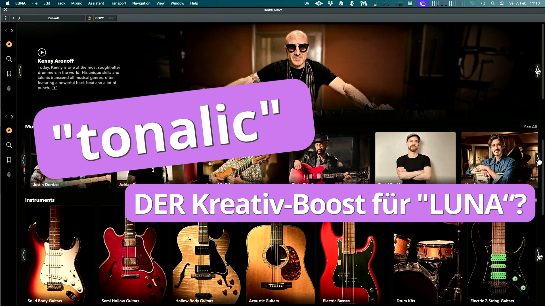The width and height of the screenshot is (545, 306).
Task: Open macOS Control Center icon
Action: pyautogui.click(x=502, y=3)
